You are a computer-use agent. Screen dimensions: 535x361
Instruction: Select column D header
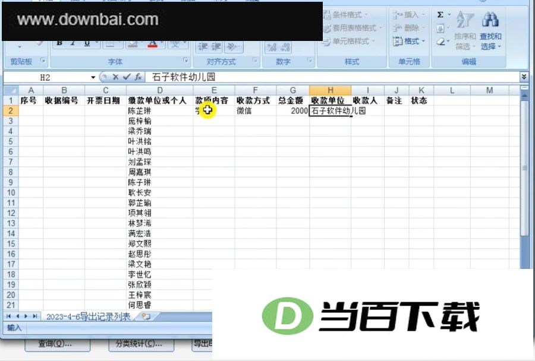[x=160, y=90]
